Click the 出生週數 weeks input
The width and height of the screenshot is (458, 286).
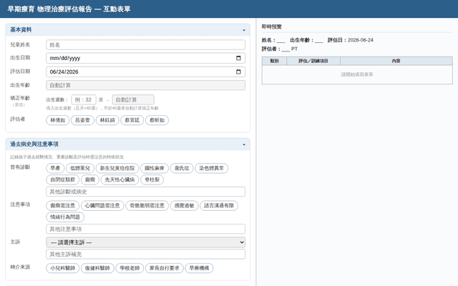[84, 100]
